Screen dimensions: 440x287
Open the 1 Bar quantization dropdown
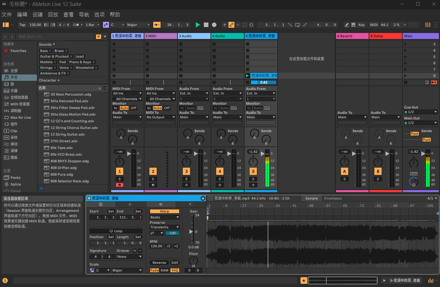pyautogui.click(x=93, y=25)
